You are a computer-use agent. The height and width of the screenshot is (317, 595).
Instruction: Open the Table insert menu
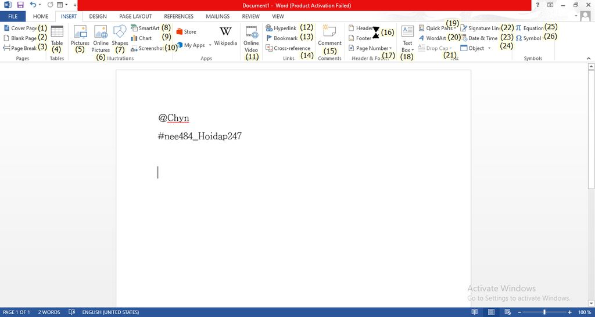point(57,36)
